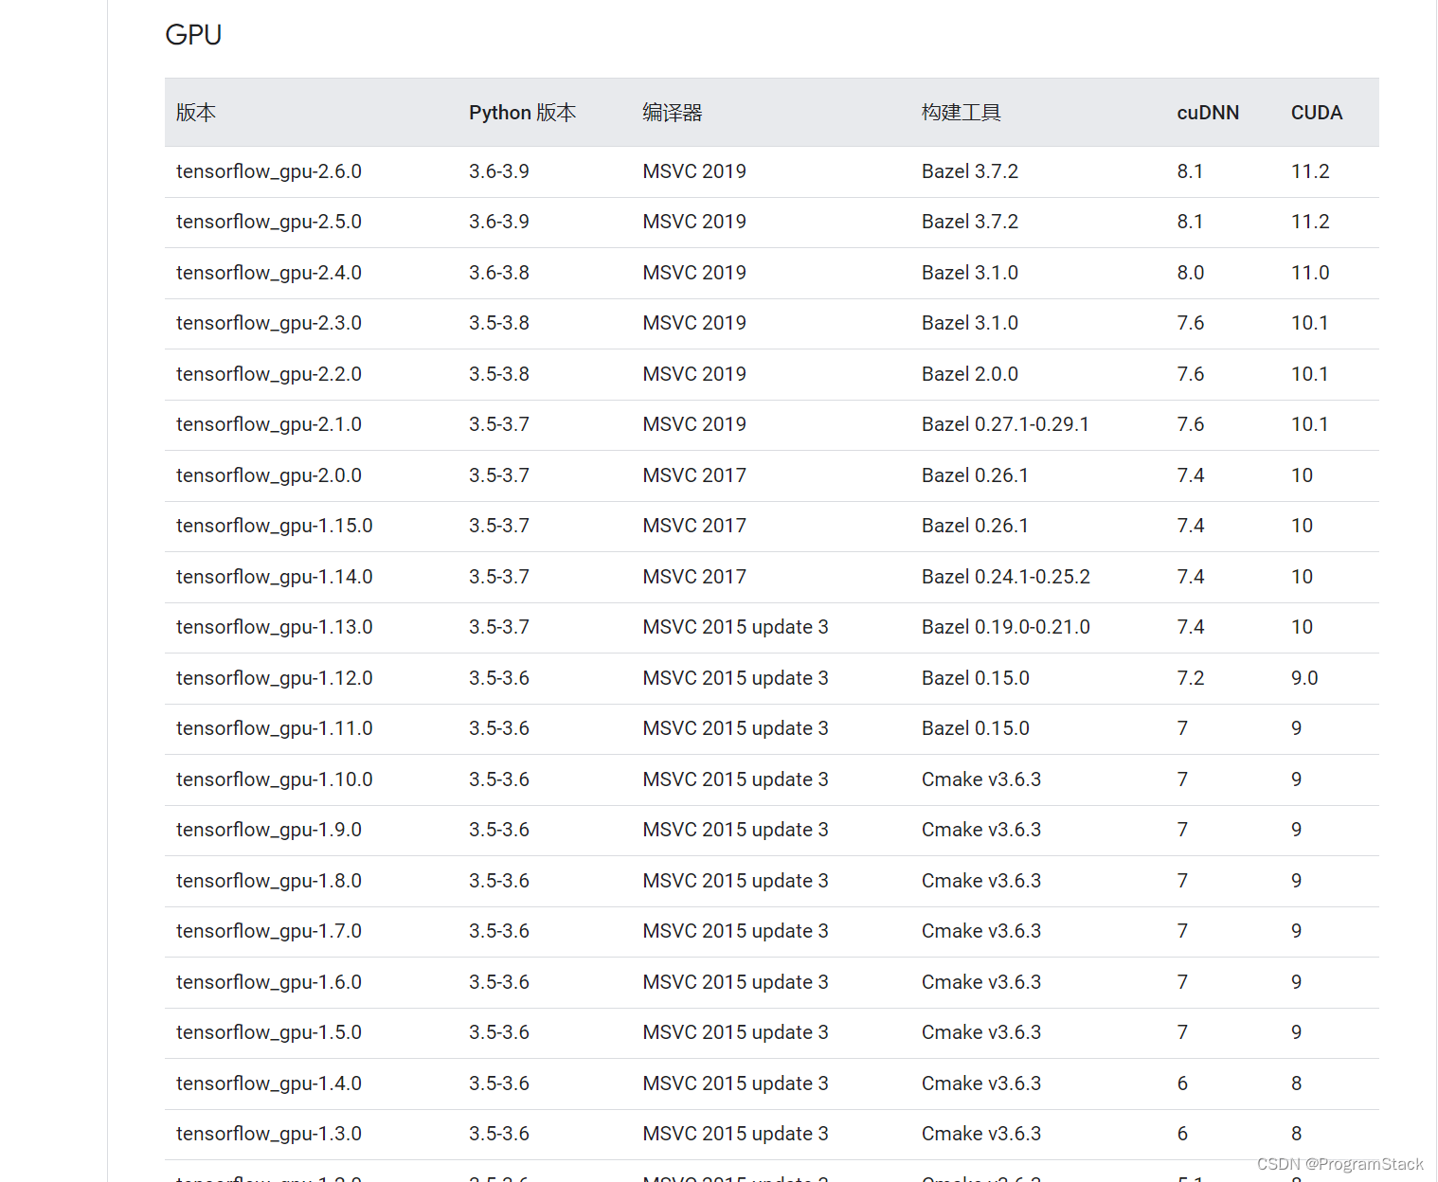1438x1182 pixels.
Task: Select the tensorflow_gpu-1.12.0 cell
Action: (275, 678)
